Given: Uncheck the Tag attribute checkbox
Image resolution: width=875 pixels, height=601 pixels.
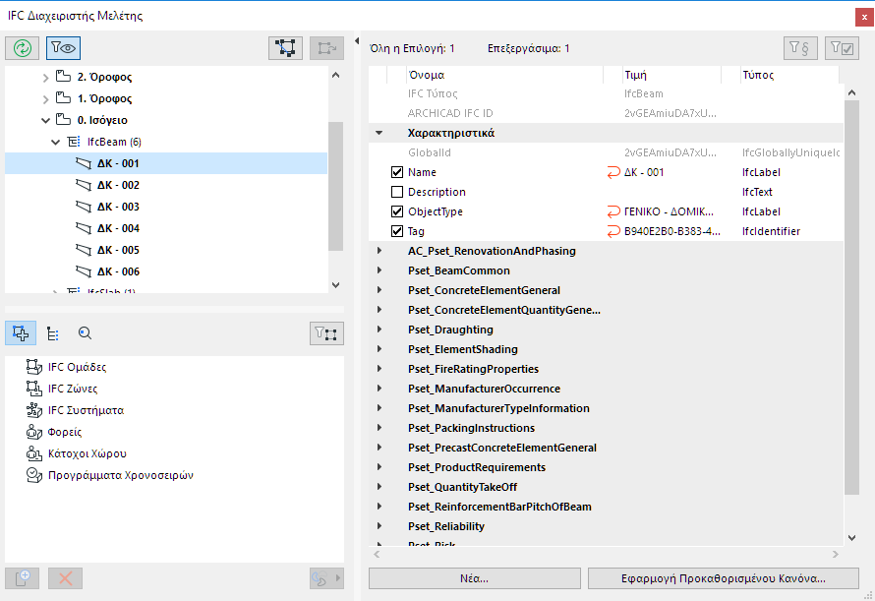Looking at the screenshot, I should pos(397,231).
